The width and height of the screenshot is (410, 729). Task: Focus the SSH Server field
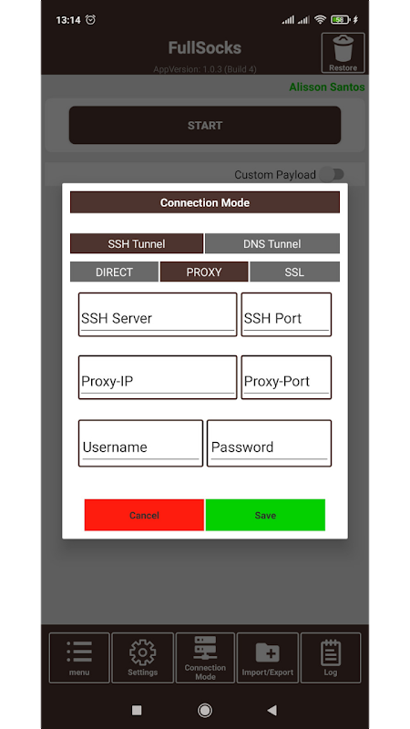pos(158,314)
